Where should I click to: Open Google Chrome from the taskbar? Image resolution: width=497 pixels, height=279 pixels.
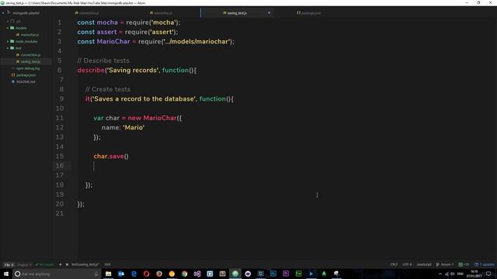tap(185, 274)
